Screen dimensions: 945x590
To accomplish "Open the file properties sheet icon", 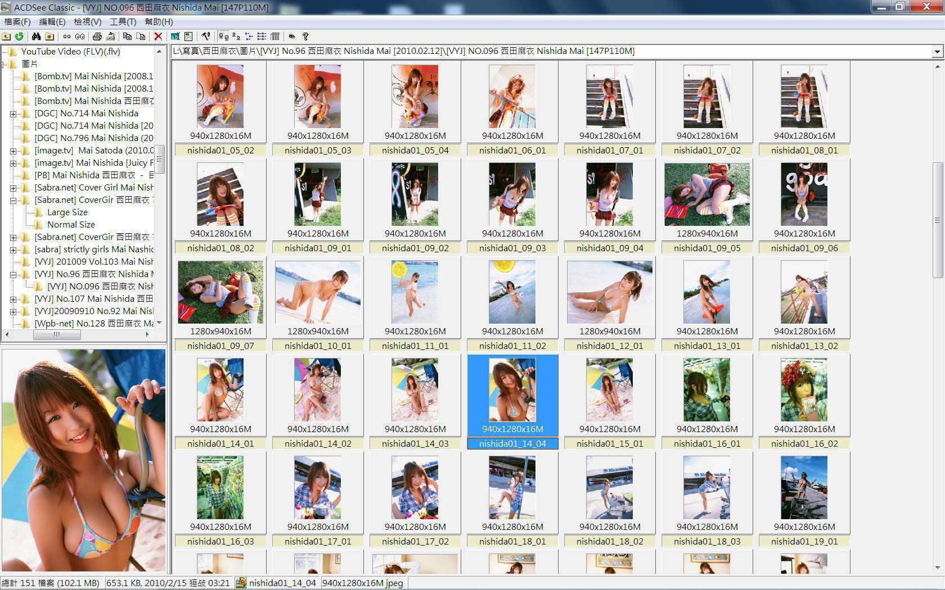I will (188, 37).
